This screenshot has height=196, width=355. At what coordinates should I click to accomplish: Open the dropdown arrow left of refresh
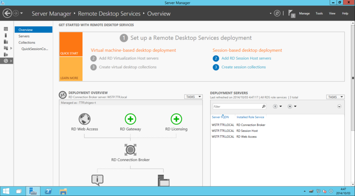pyautogui.click(x=271, y=14)
